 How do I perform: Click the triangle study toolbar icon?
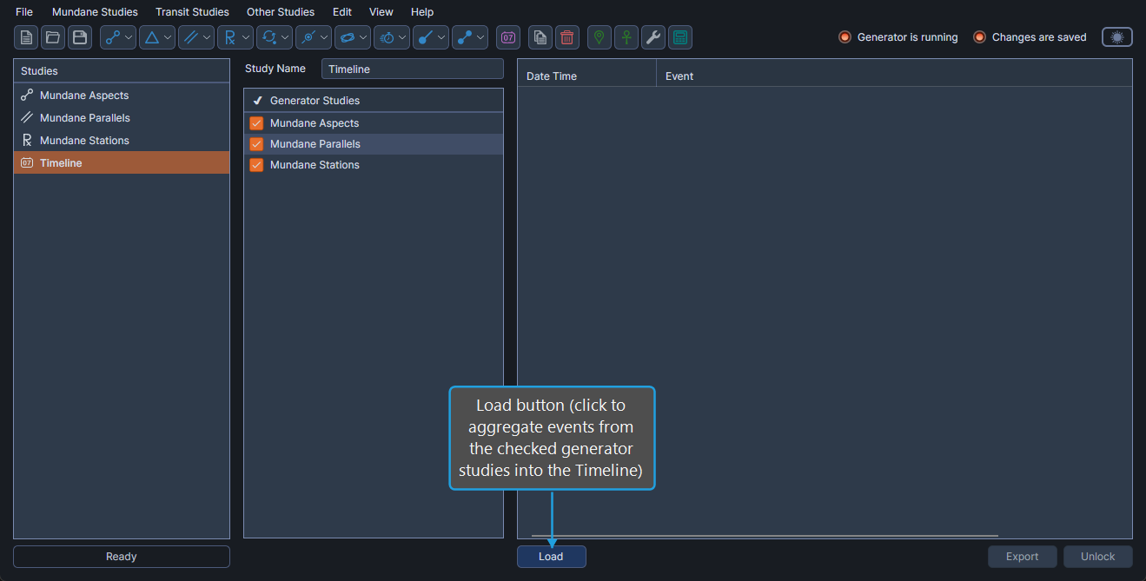152,37
